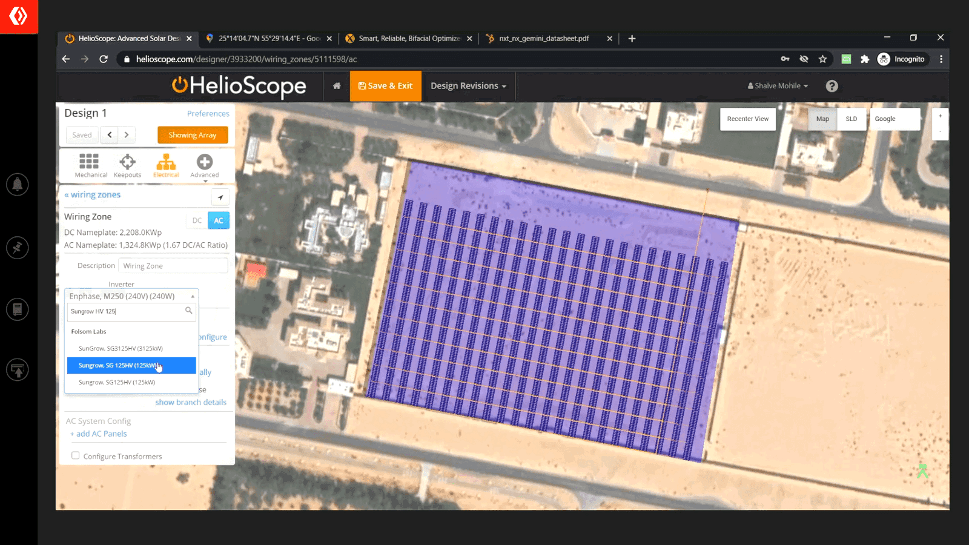Click the Description text field

pyautogui.click(x=173, y=266)
